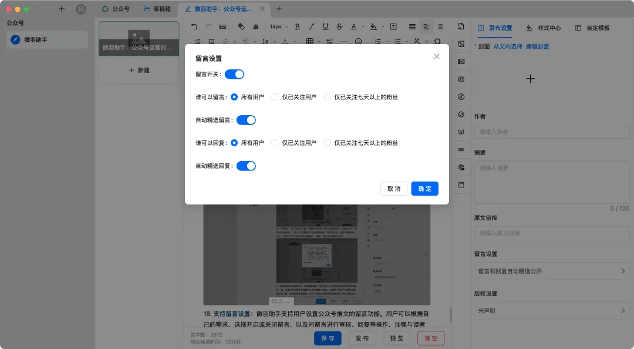Click the hyperlink icon in side strip
Image resolution: width=634 pixels, height=349 pixels.
pyautogui.click(x=461, y=150)
